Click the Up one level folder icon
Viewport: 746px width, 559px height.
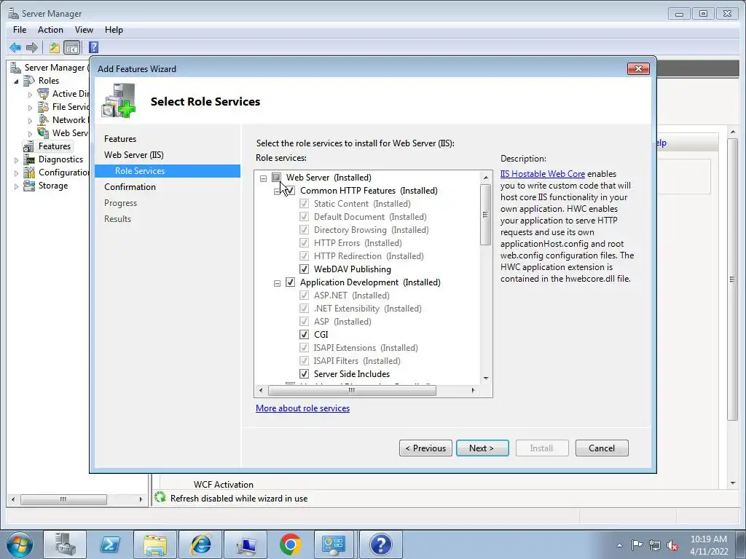click(54, 47)
